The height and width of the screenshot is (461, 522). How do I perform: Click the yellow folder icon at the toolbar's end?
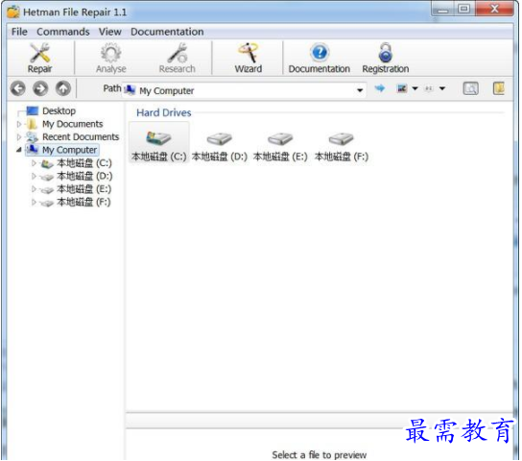point(499,88)
